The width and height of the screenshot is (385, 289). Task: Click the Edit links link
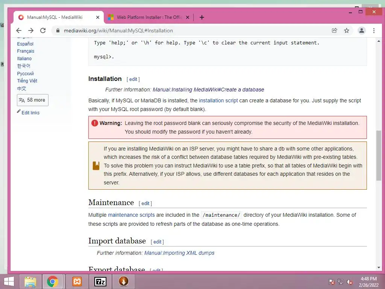30,113
